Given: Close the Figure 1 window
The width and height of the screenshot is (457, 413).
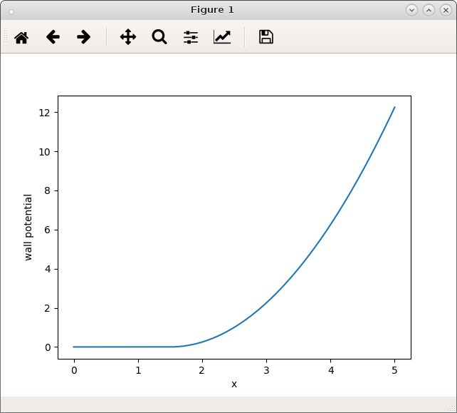Looking at the screenshot, I should click(446, 10).
